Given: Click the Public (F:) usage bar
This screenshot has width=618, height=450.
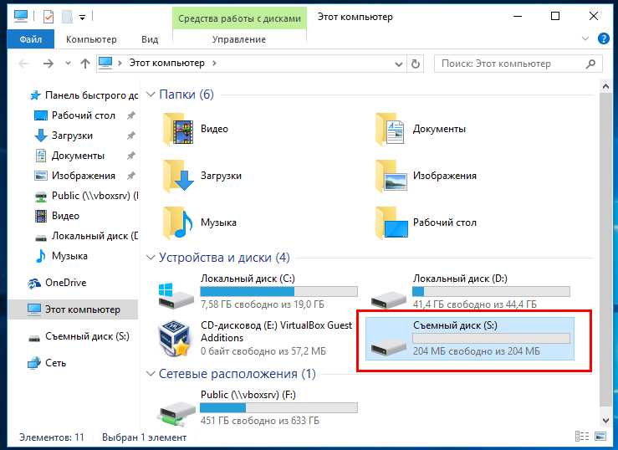Looking at the screenshot, I should 279,407.
